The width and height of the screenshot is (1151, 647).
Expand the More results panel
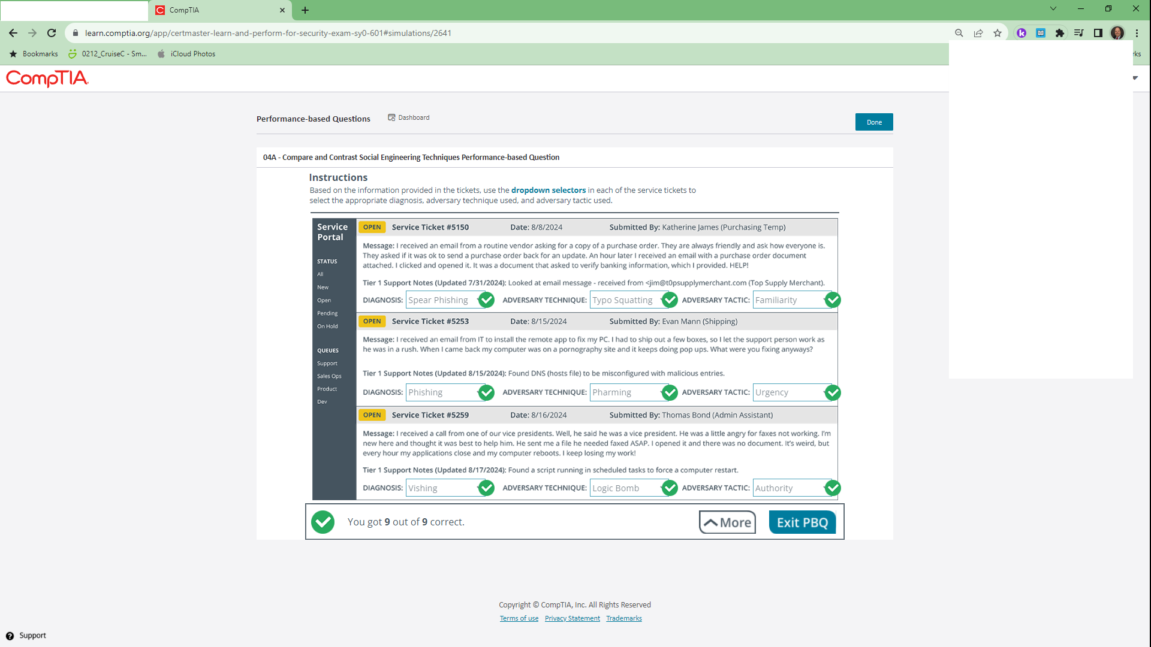[727, 522]
